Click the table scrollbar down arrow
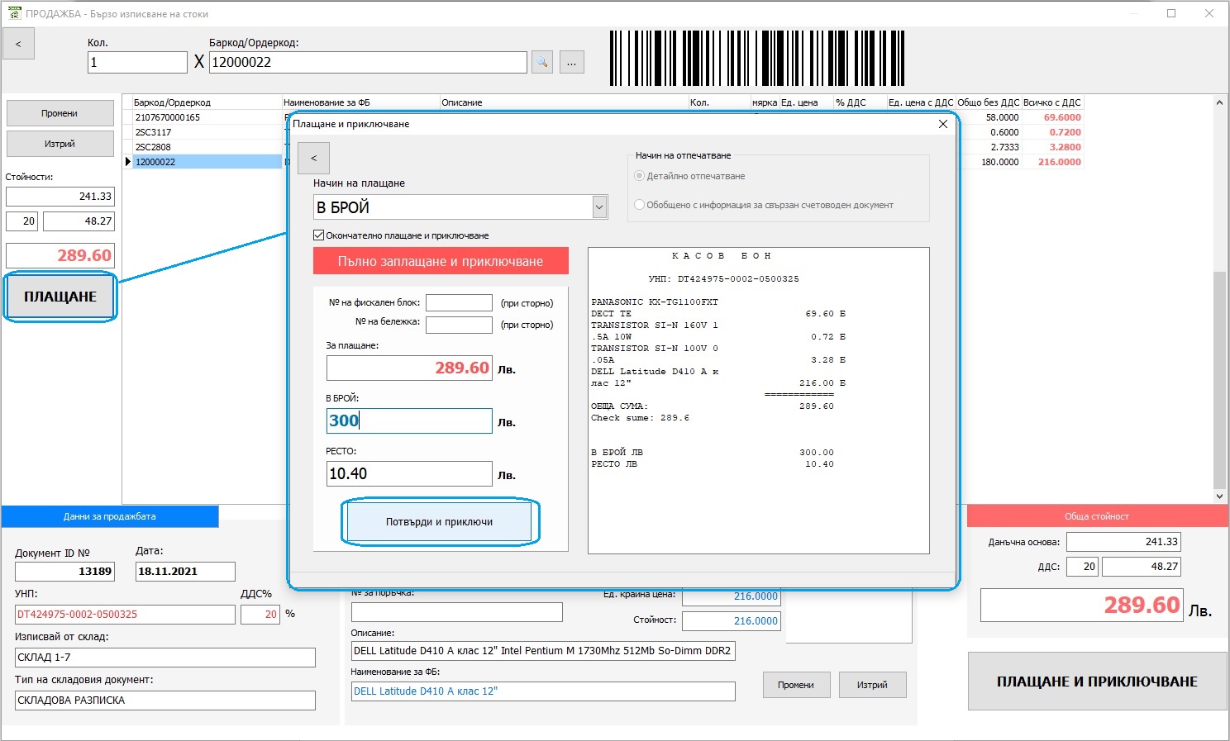The width and height of the screenshot is (1230, 741). click(1219, 496)
